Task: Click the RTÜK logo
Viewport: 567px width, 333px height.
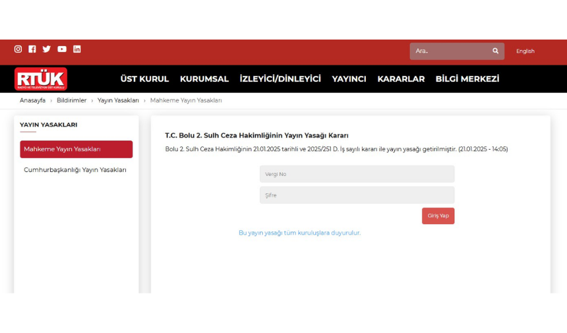Action: pyautogui.click(x=41, y=79)
